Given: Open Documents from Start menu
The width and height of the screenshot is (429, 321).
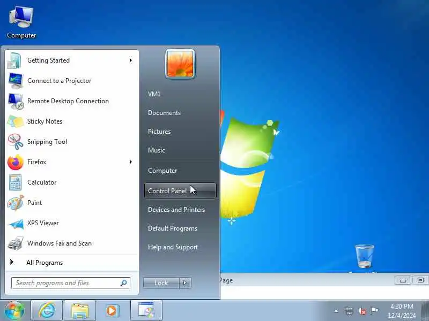Looking at the screenshot, I should click(164, 113).
